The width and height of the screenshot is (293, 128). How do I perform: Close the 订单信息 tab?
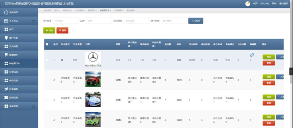[x=123, y=10]
